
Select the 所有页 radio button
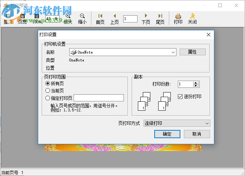(x=47, y=84)
